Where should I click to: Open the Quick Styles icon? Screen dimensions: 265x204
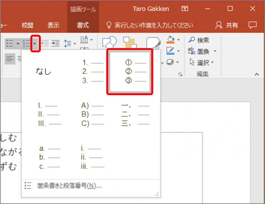tap(153, 43)
